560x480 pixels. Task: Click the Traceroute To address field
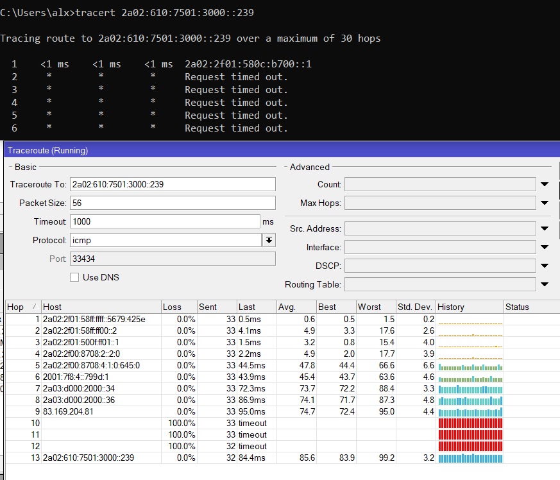tap(173, 184)
